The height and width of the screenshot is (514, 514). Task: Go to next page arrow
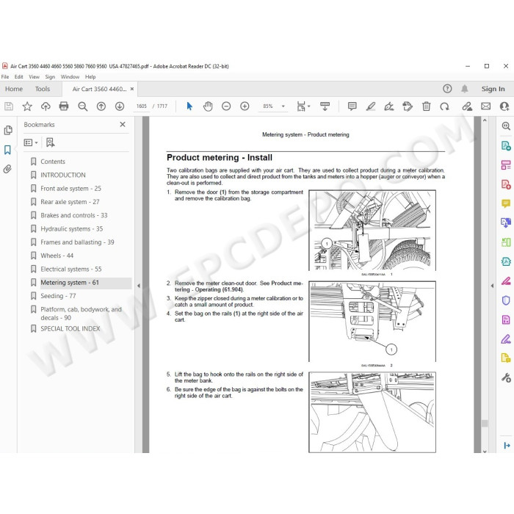point(120,106)
